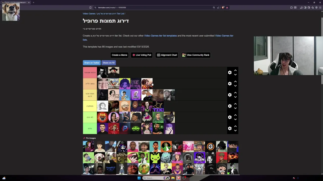The image size is (323, 181).
Task: Click the bottom green tier label
Action: pos(90,128)
